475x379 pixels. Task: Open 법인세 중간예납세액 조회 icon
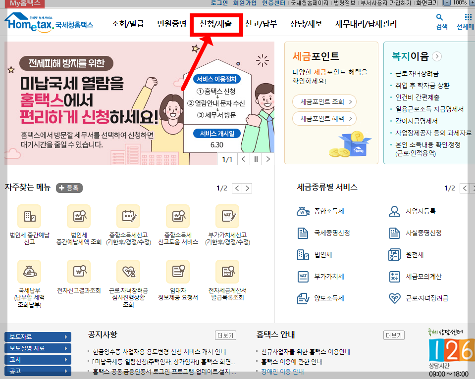(79, 216)
